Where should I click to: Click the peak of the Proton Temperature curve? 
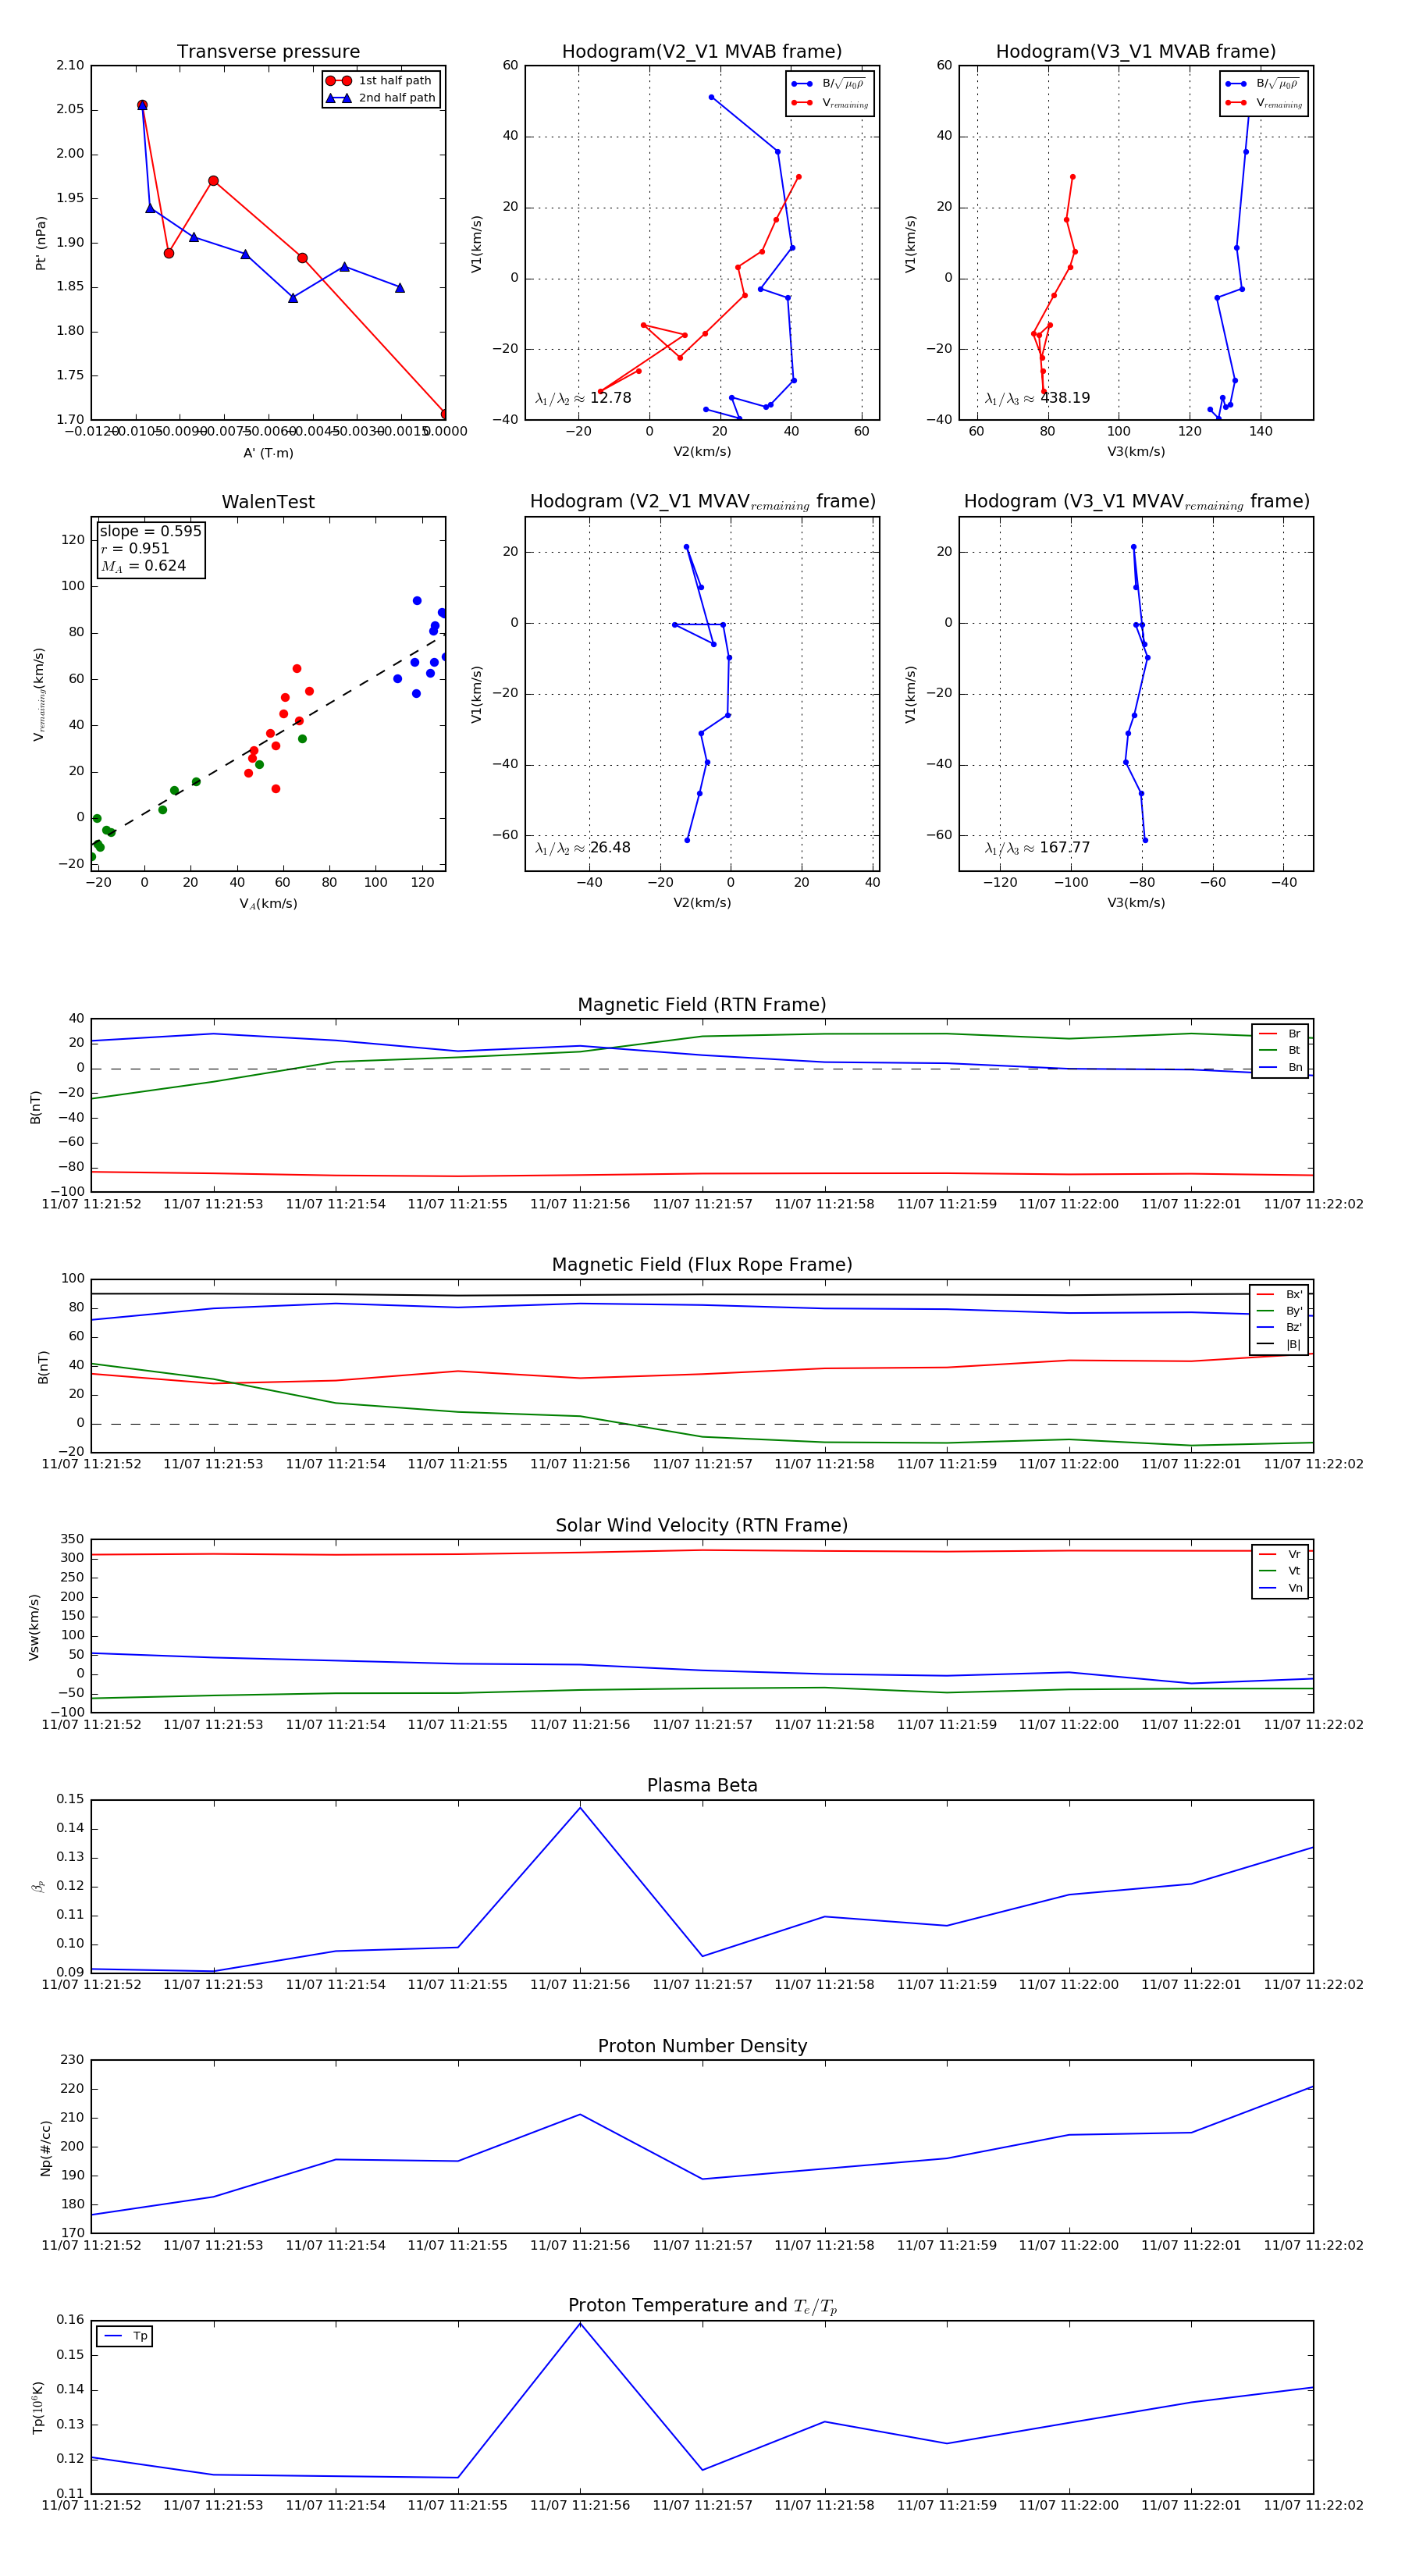click(580, 2323)
